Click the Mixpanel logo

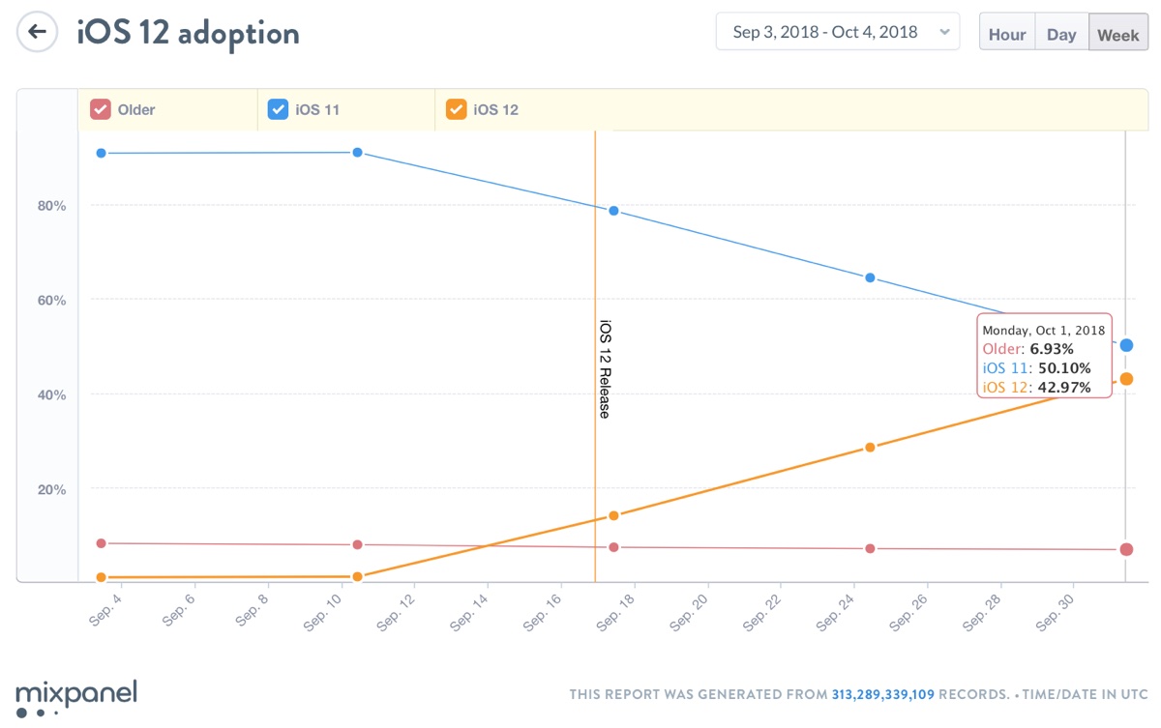pos(76,697)
